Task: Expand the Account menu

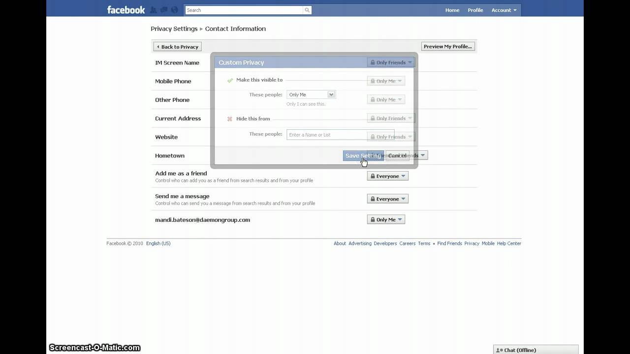Action: point(504,10)
